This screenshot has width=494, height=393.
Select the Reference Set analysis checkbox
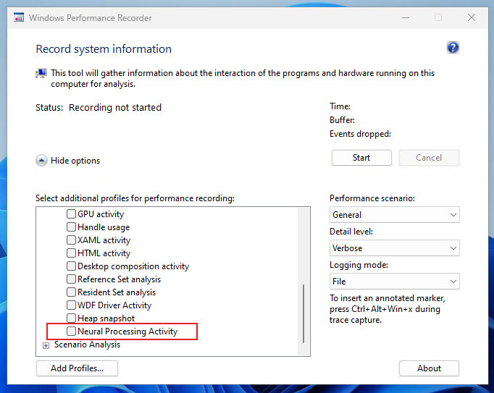71,279
